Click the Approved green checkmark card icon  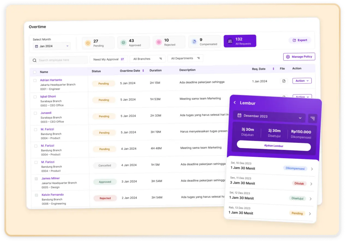click(123, 43)
